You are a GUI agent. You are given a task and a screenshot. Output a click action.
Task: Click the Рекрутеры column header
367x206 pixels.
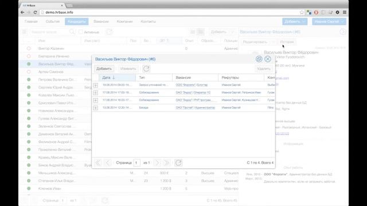[x=241, y=78]
